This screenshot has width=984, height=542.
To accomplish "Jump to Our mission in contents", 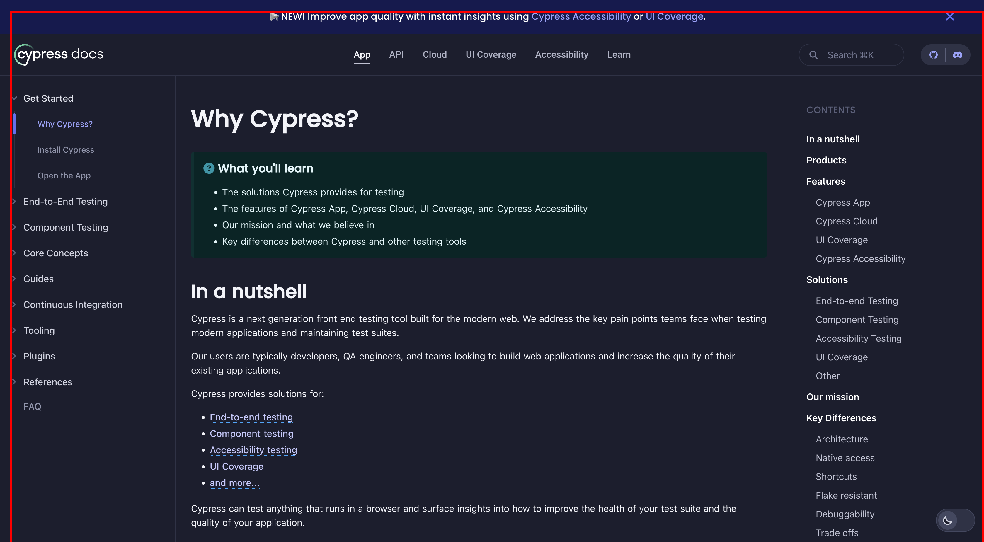I will coord(832,397).
